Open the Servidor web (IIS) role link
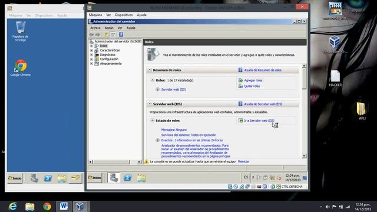Image resolution: width=377 pixels, height=212 pixels. [174, 90]
